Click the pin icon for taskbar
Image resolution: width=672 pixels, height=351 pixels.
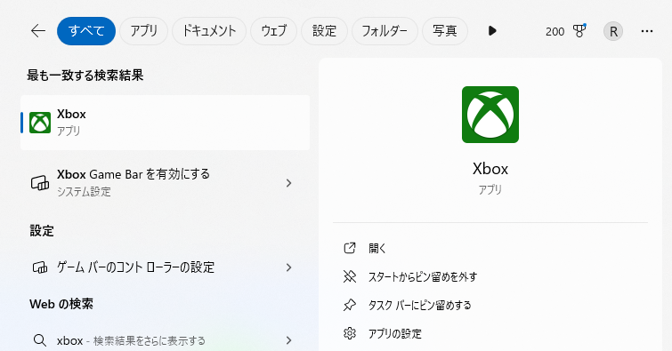coord(350,305)
